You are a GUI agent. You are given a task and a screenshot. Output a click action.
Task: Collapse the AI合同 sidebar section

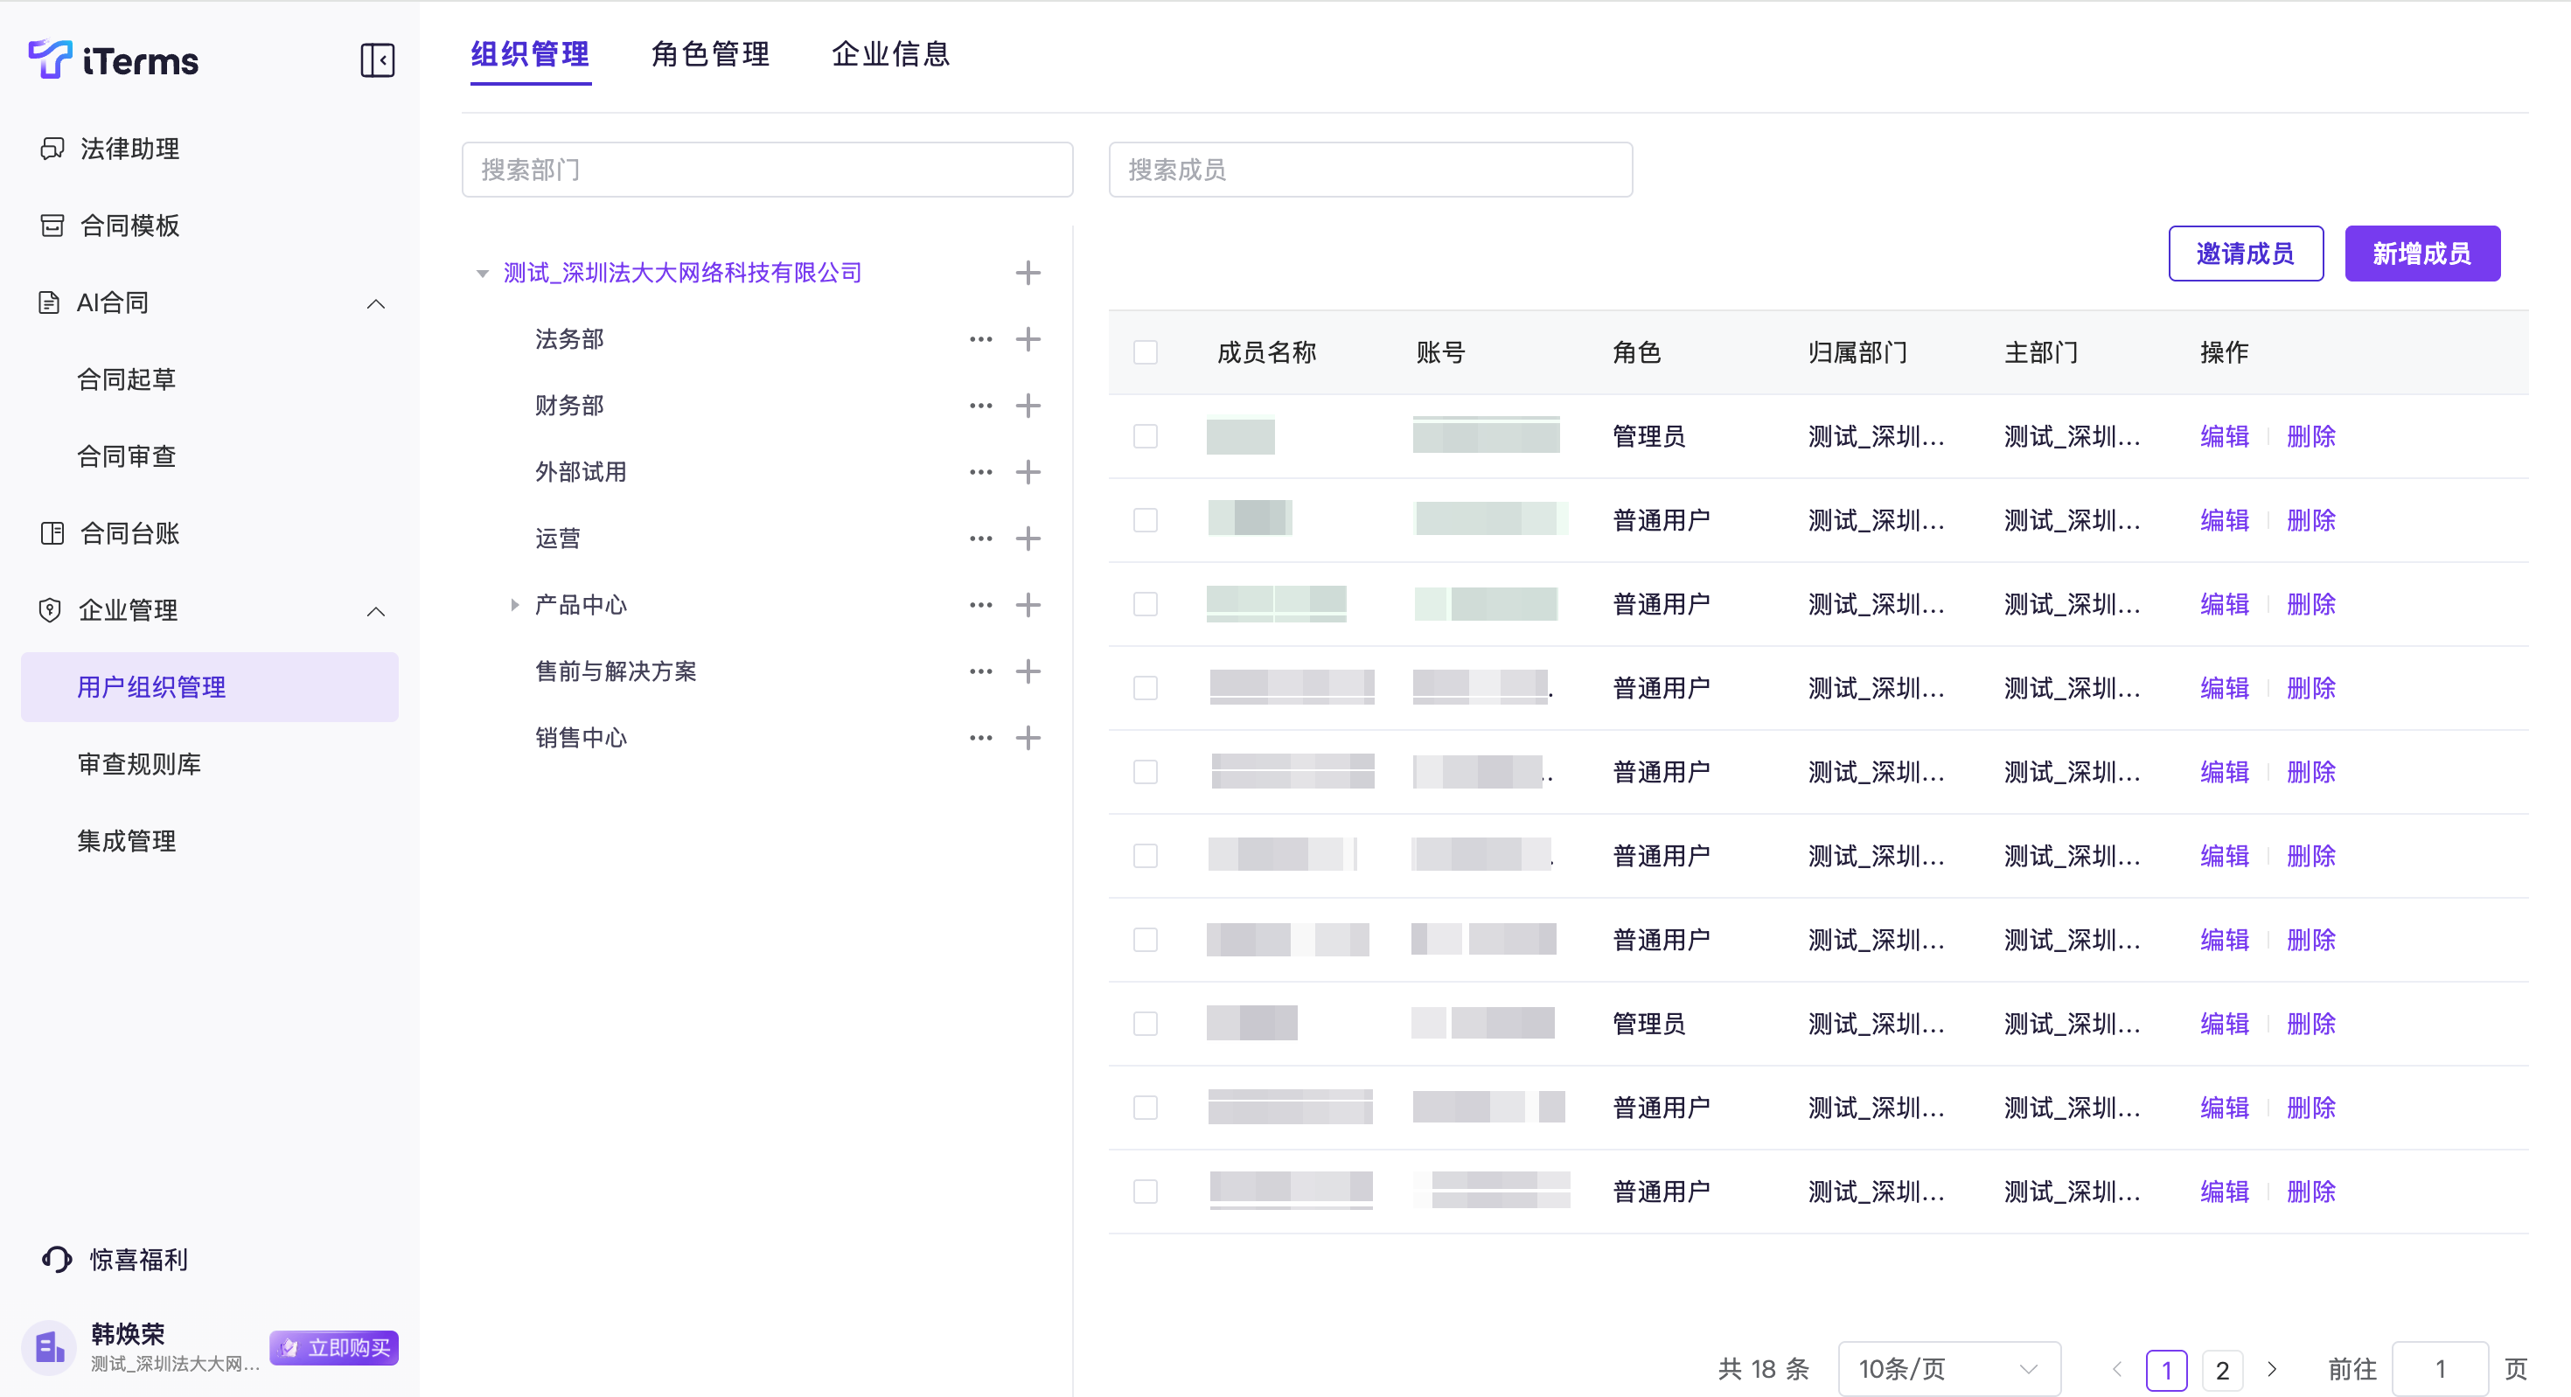[x=375, y=303]
